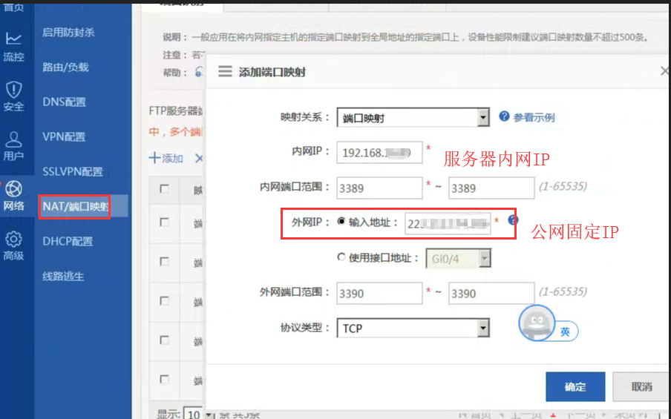Click the help icon beside 外网IP field

(x=512, y=220)
